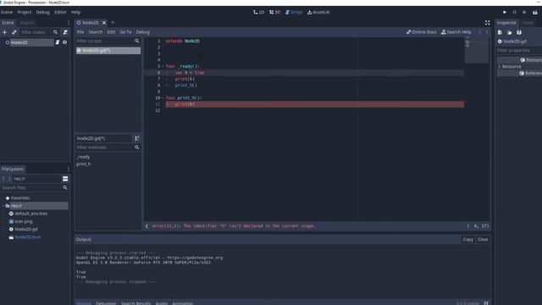Open the top Debug menu
Viewport: 542px width, 305px height.
(43, 12)
